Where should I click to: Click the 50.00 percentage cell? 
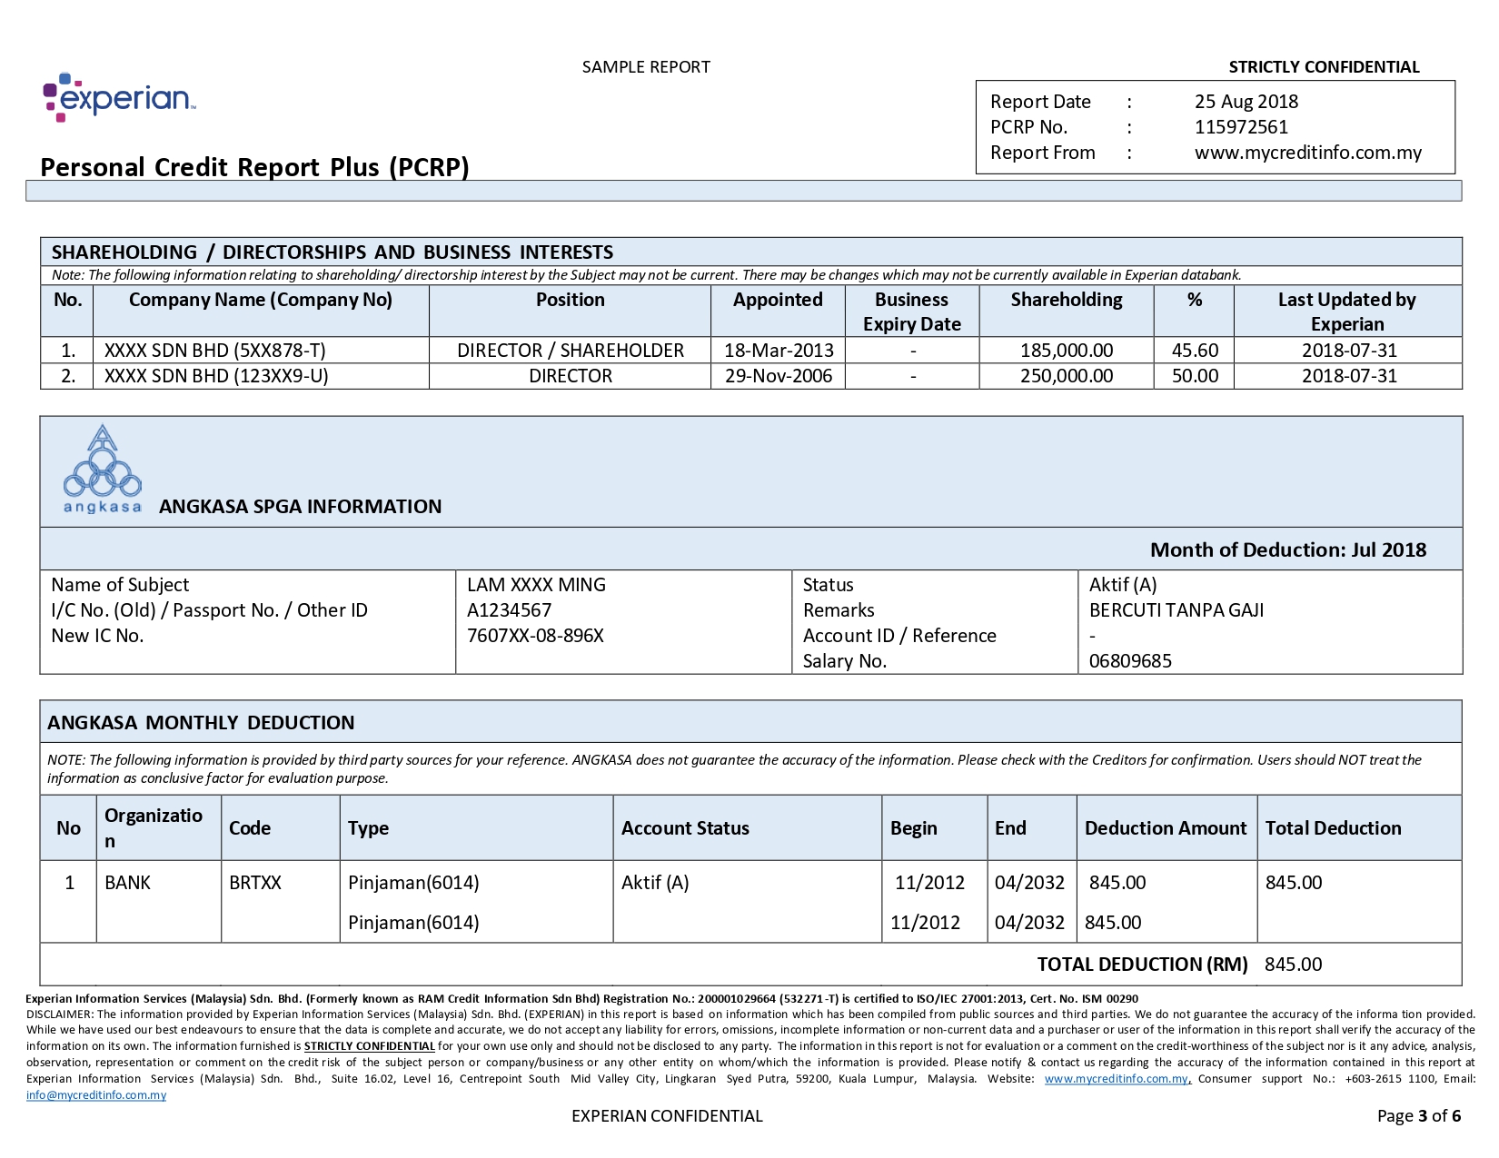point(1195,376)
